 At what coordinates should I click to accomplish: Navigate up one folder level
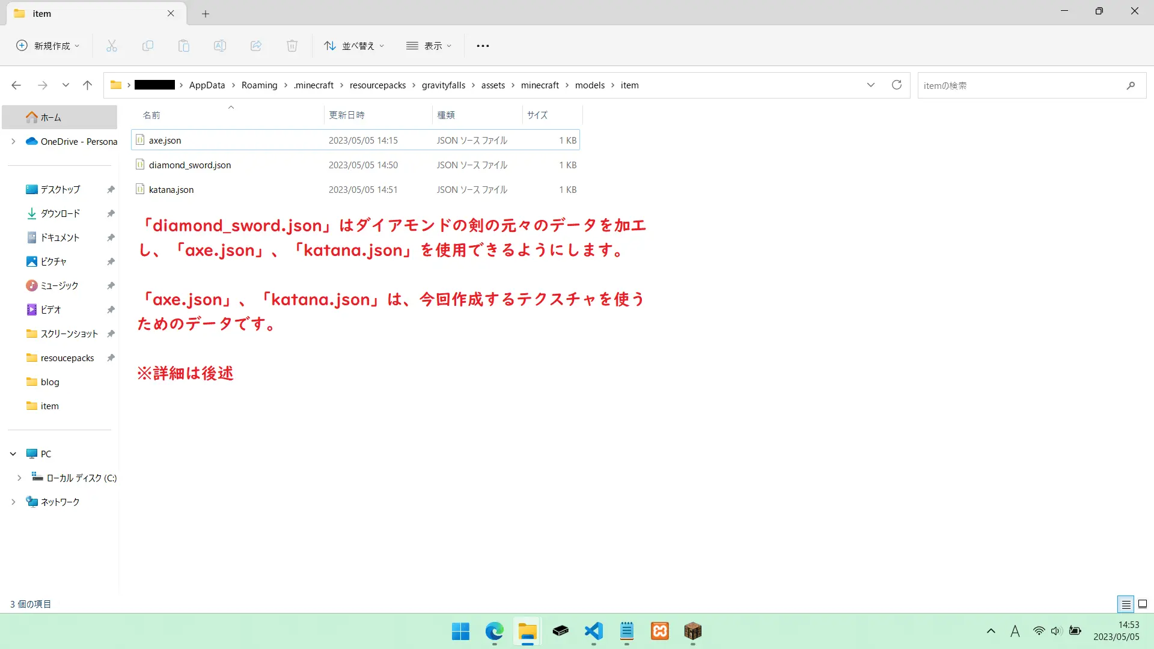(x=87, y=85)
